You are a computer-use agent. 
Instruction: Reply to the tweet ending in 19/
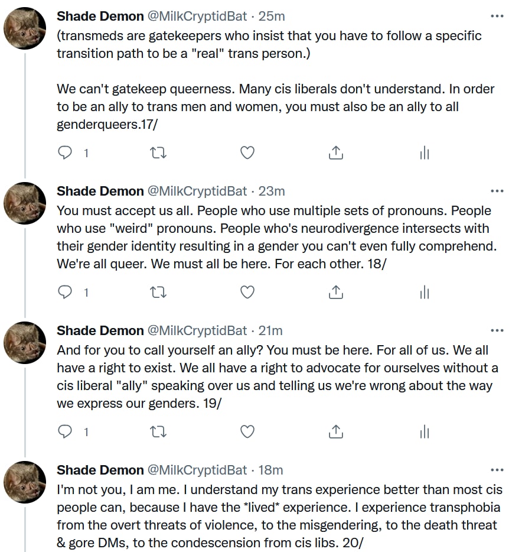(x=66, y=432)
